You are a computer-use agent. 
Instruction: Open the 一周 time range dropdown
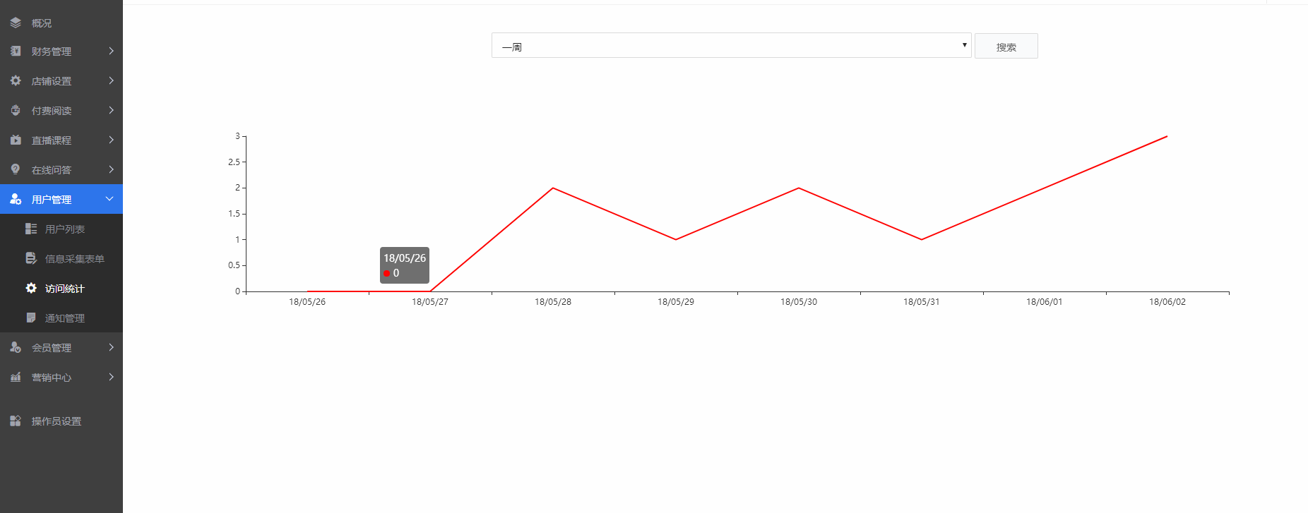tap(731, 45)
